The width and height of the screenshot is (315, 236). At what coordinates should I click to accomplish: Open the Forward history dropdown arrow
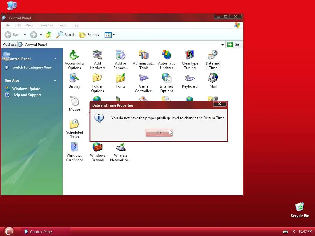pyautogui.click(x=41, y=35)
